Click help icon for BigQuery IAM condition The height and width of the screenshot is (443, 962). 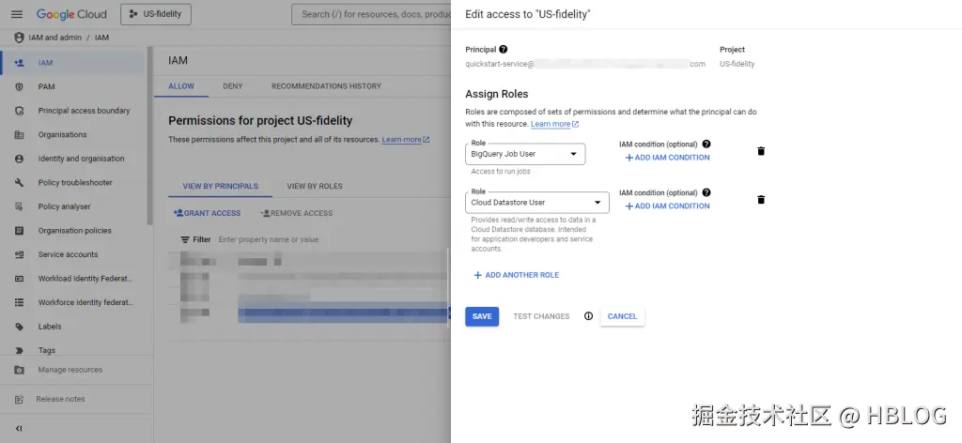706,144
